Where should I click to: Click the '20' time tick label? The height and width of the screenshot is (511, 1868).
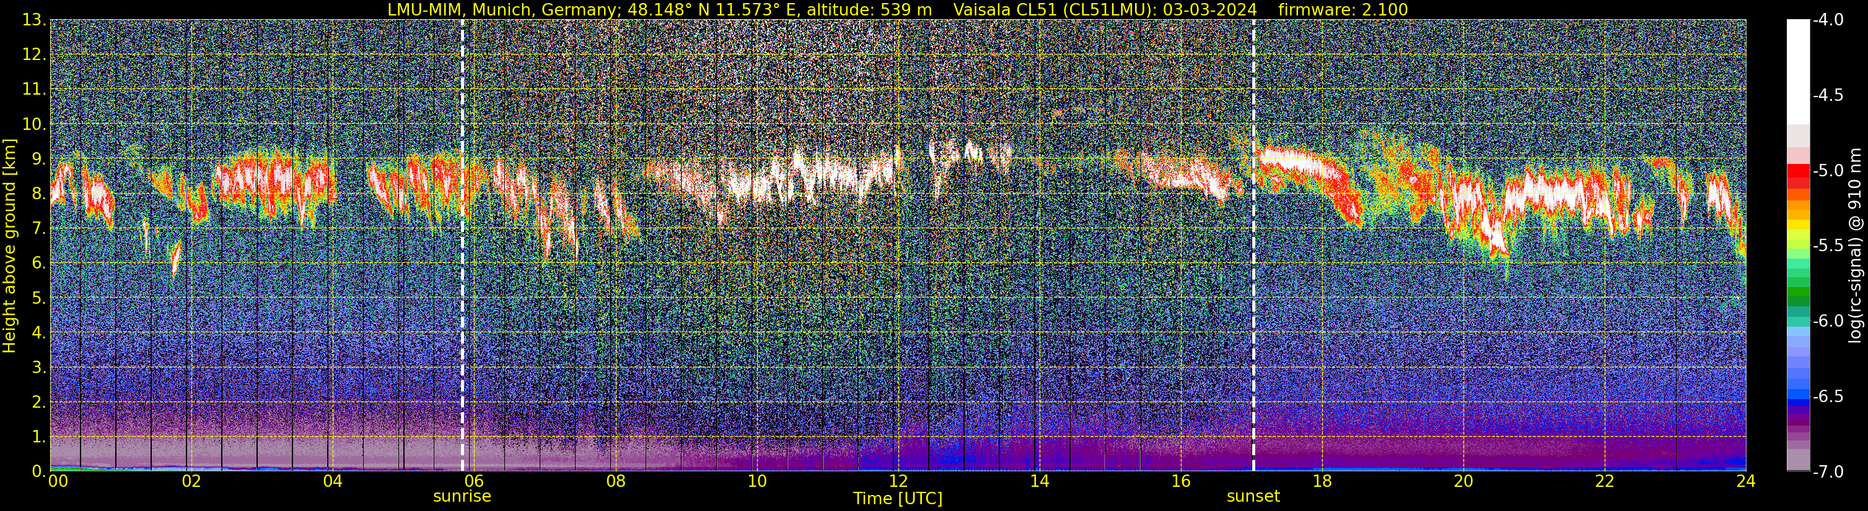1463,481
